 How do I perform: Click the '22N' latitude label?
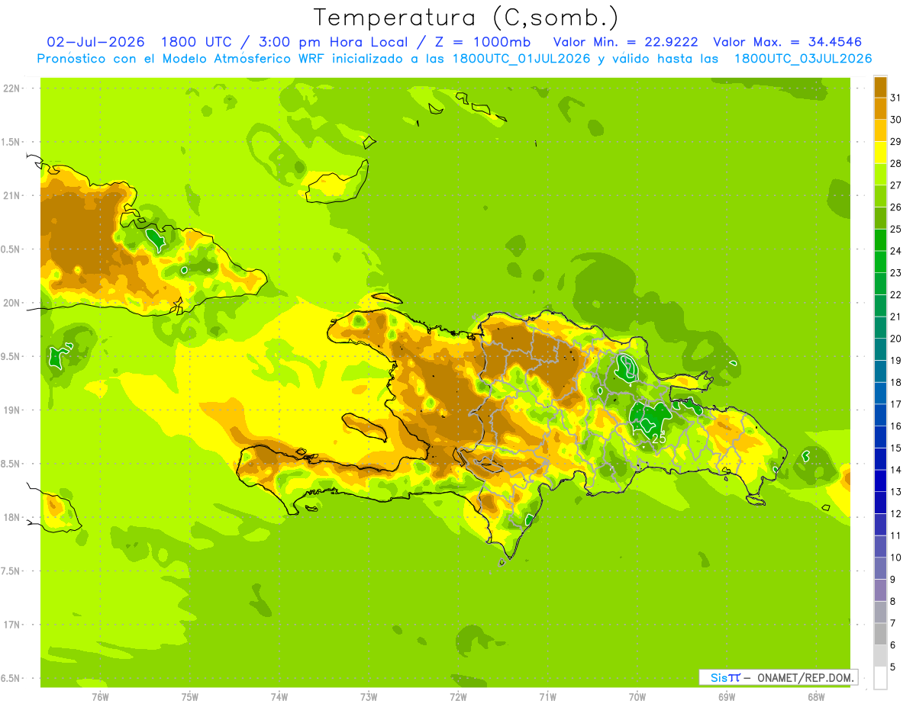pyautogui.click(x=11, y=88)
